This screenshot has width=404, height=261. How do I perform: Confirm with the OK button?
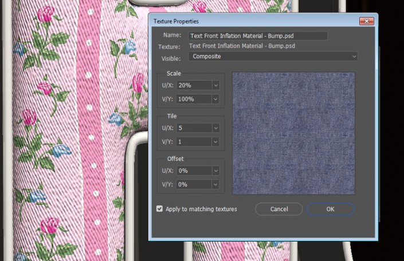330,209
